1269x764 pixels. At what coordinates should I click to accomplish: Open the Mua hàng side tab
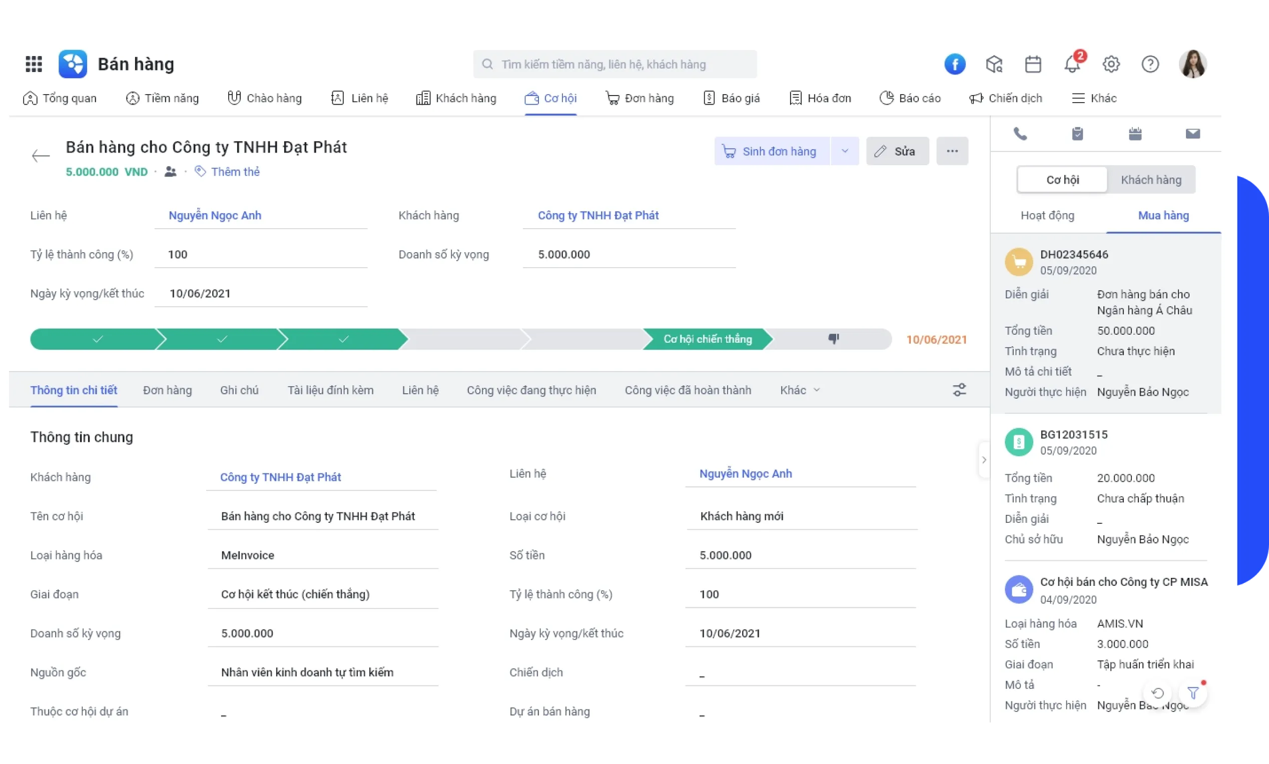pyautogui.click(x=1163, y=215)
